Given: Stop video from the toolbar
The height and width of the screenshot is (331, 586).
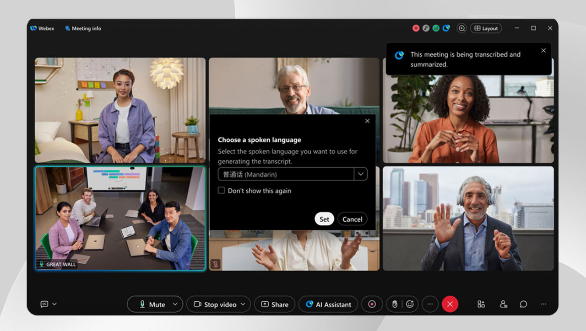Looking at the screenshot, I should coord(215,304).
